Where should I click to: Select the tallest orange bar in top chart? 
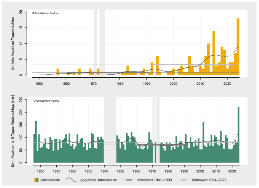238,47
